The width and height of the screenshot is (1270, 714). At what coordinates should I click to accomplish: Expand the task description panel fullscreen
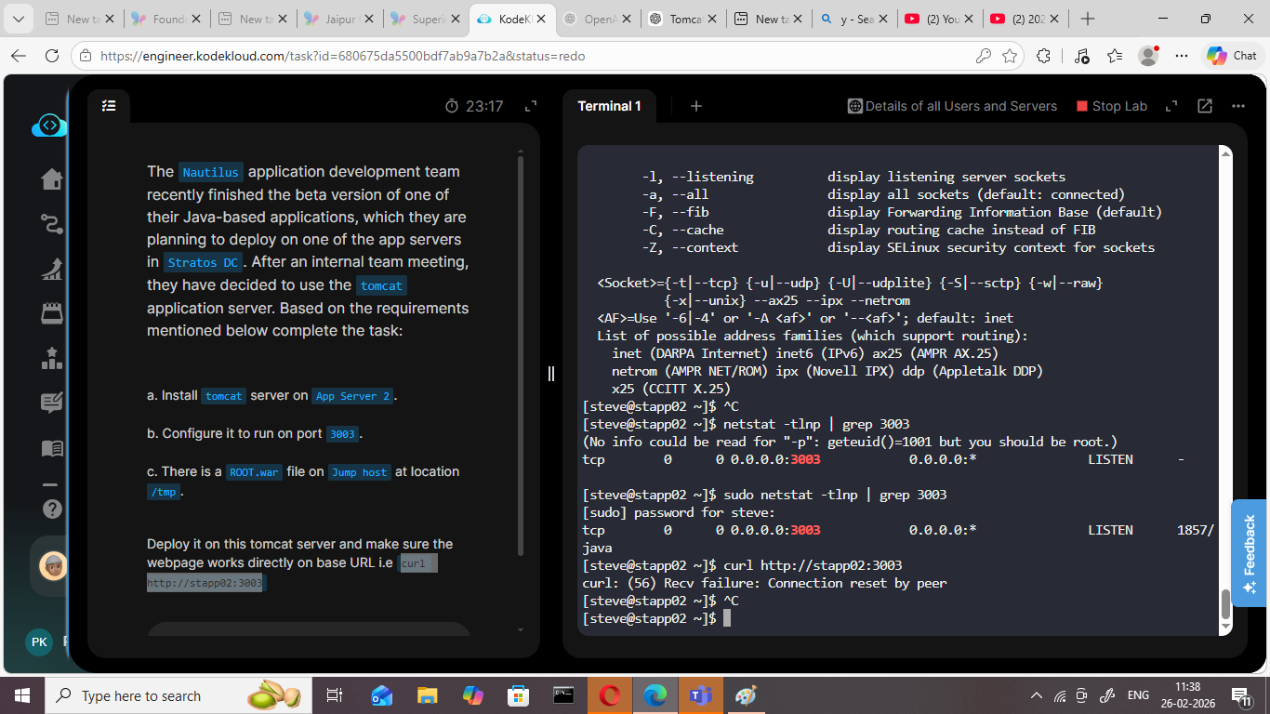click(531, 107)
